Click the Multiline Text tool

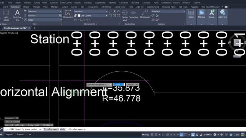pyautogui.click(x=17, y=15)
